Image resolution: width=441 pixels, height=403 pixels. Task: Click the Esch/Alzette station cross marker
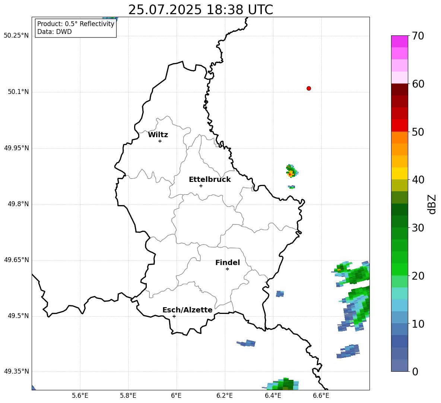pos(174,316)
